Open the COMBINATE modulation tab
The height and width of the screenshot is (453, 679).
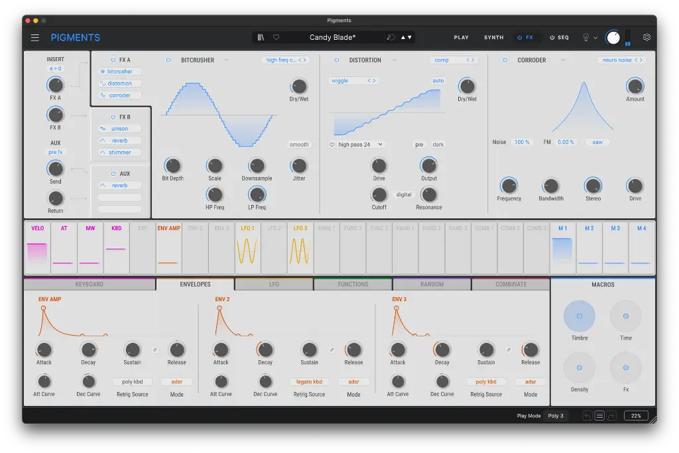click(x=511, y=285)
